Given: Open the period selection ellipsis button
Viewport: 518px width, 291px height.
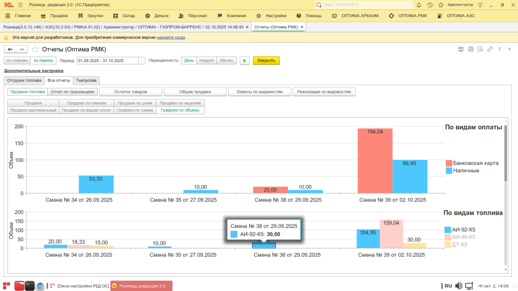Looking at the screenshot, I should tap(142, 60).
